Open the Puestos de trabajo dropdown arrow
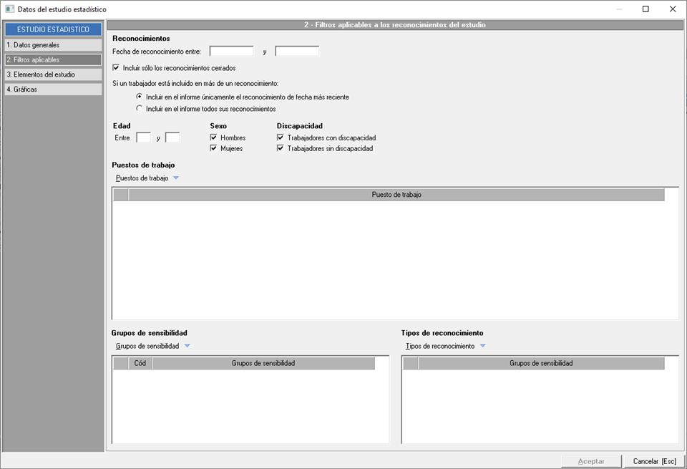This screenshot has height=469, width=687. (176, 178)
